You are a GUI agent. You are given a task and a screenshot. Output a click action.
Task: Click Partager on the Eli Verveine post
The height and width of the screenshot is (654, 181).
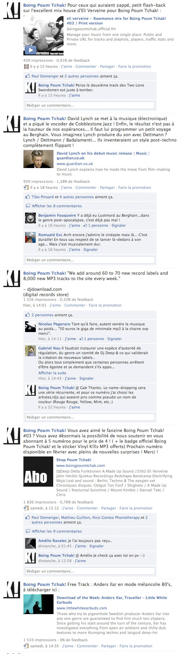coord(107,66)
